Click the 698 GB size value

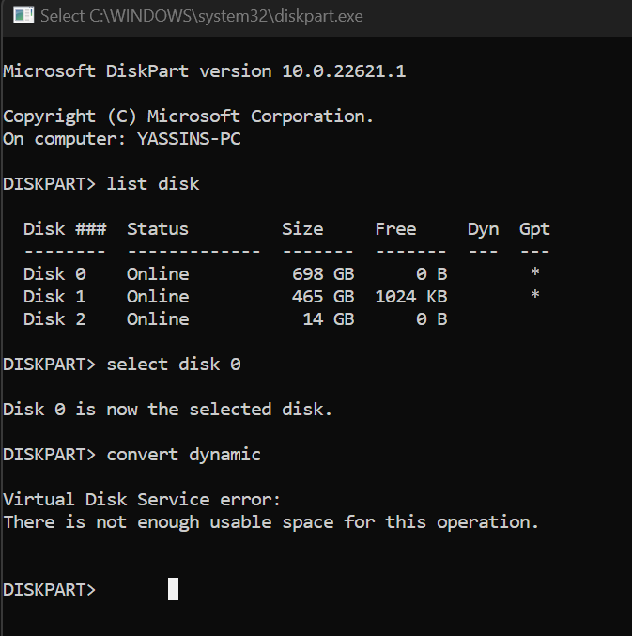pos(323,274)
